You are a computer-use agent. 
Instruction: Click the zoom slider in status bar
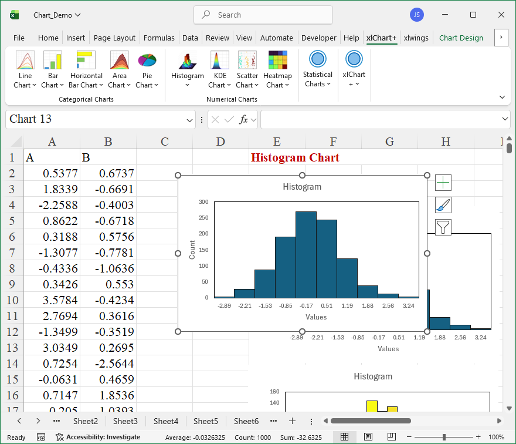pyautogui.click(x=444, y=437)
